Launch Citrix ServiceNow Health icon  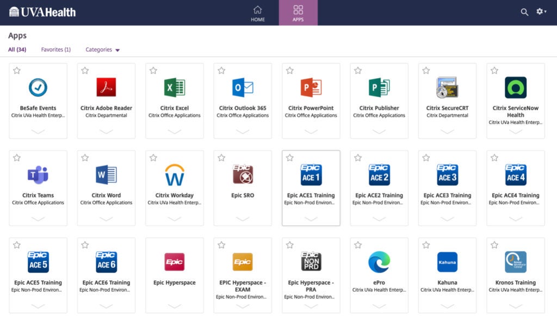[516, 87]
